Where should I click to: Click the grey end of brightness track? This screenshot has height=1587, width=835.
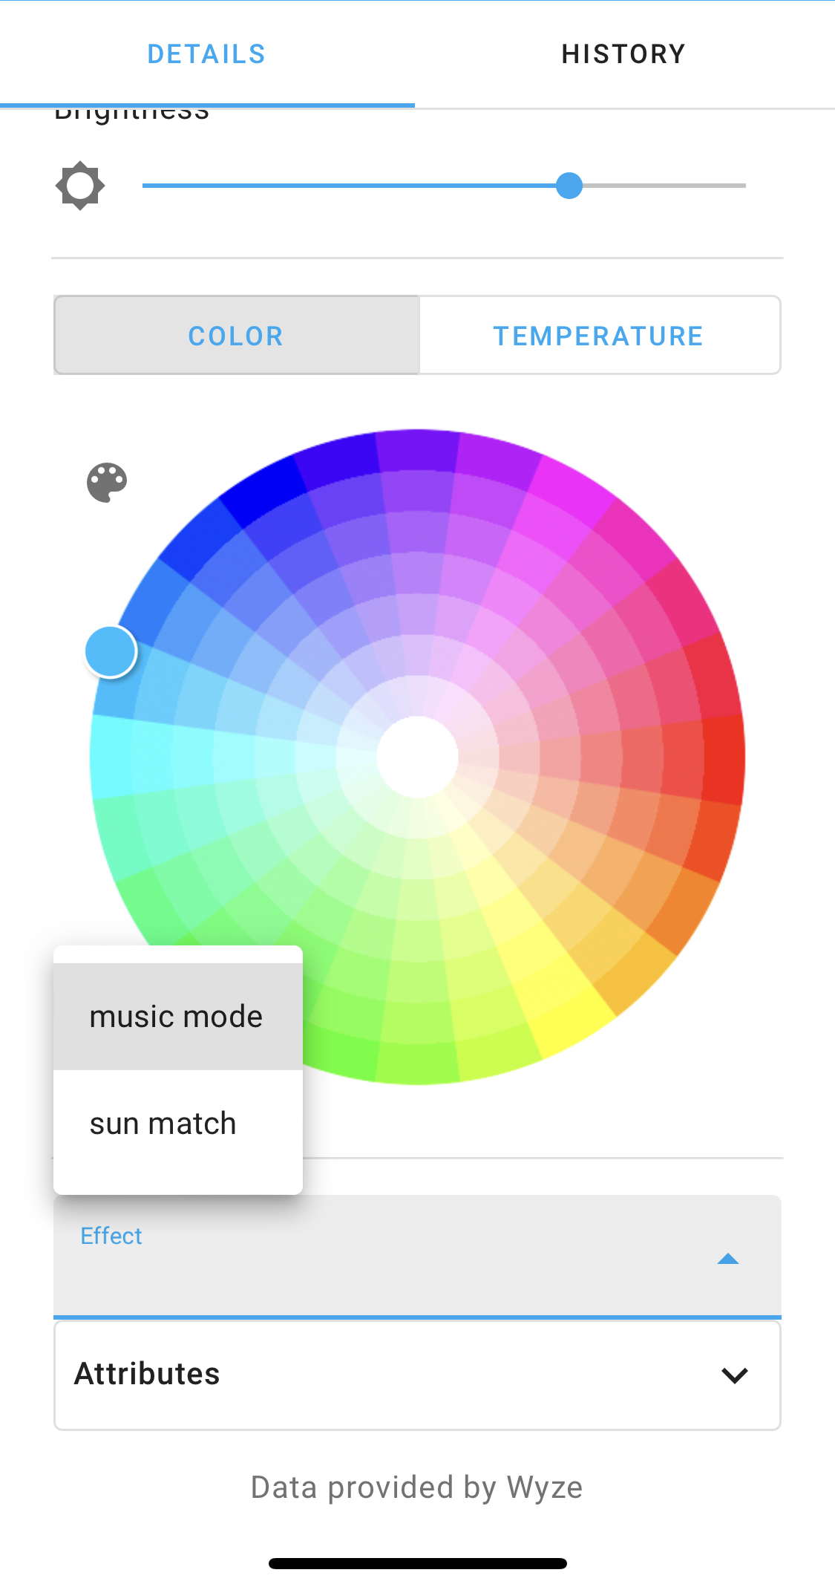click(664, 186)
